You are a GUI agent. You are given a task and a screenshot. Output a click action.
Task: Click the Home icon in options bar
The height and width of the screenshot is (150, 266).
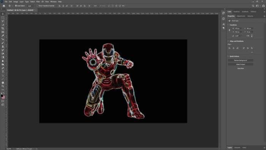4,6
